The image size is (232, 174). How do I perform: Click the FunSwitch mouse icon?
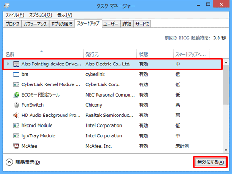coord(16,105)
